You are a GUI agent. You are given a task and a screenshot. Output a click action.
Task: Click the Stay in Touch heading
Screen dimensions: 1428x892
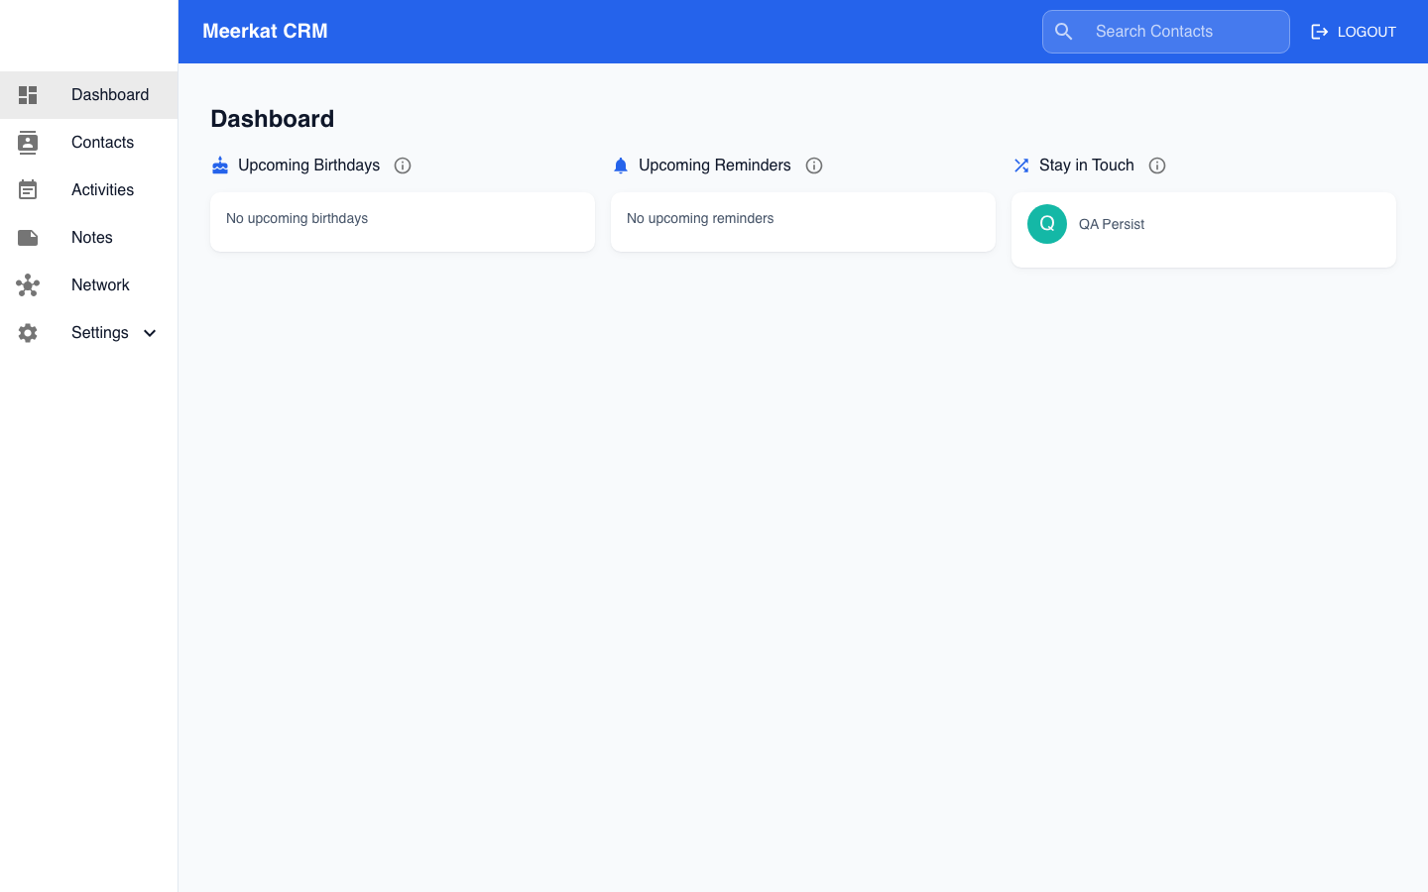tap(1087, 166)
